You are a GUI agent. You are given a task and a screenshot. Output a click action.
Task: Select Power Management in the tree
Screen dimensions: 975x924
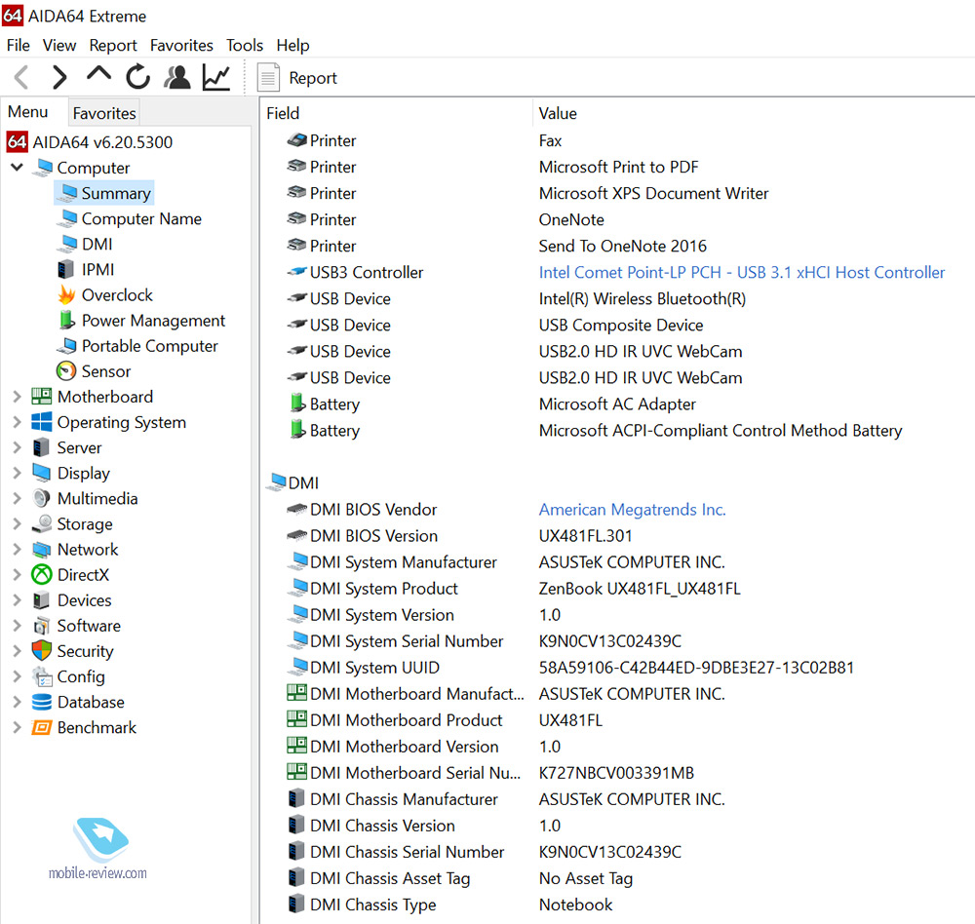pos(153,321)
